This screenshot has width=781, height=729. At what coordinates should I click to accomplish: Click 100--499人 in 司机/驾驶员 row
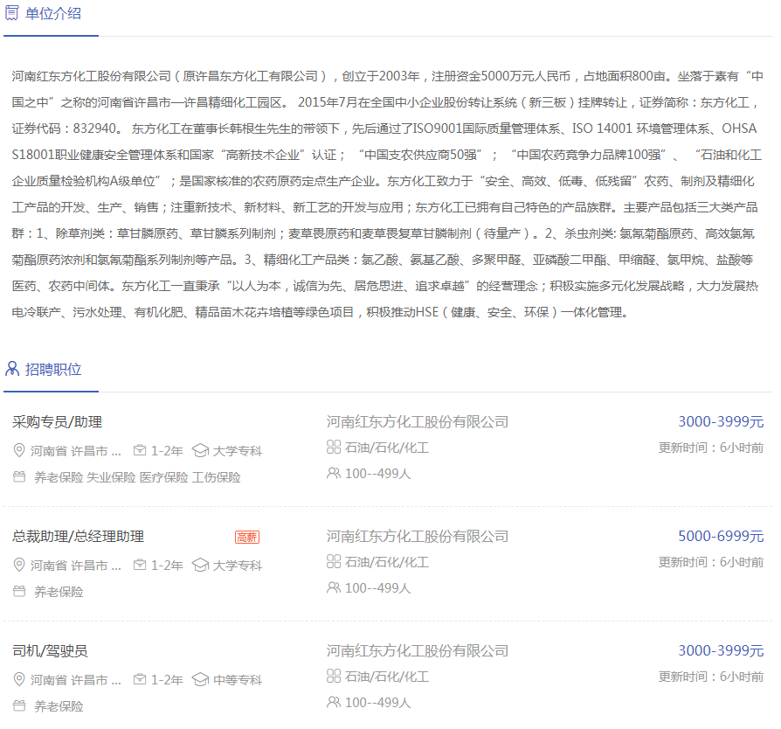[378, 702]
